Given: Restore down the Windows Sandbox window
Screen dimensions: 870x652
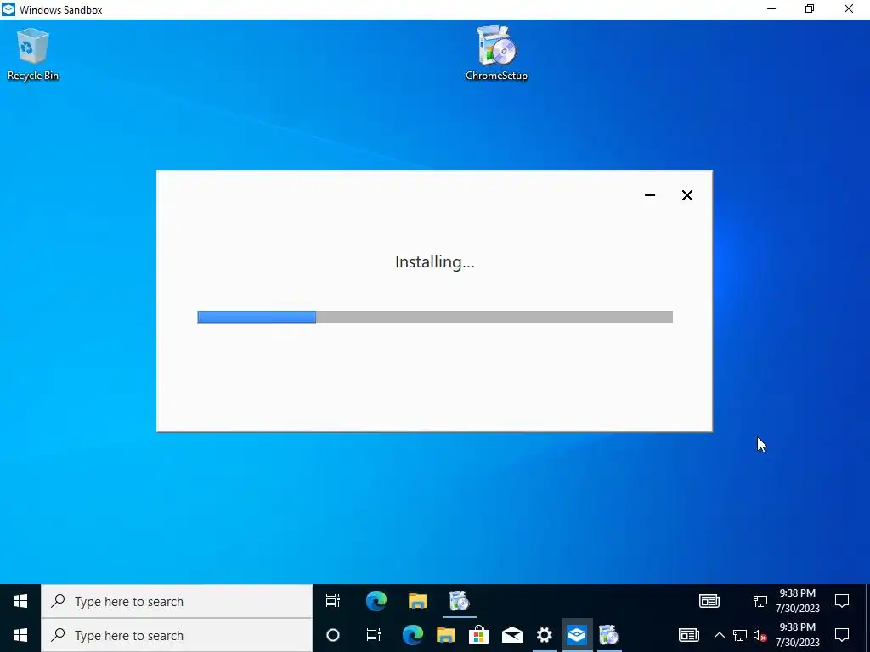Looking at the screenshot, I should coord(810,8).
